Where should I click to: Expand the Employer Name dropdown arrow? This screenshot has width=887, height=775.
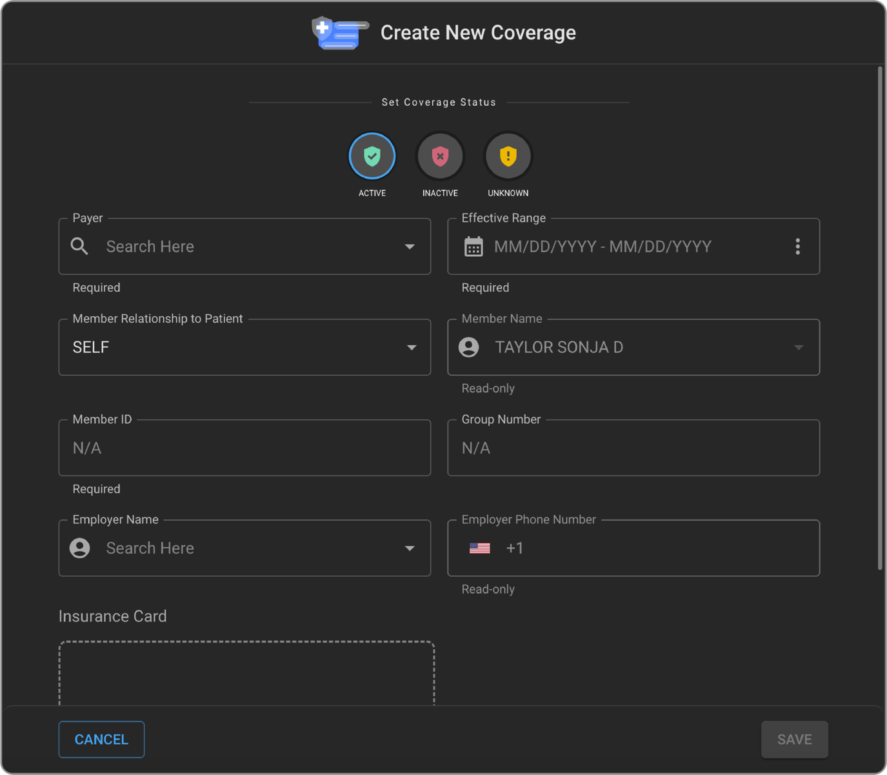(410, 548)
